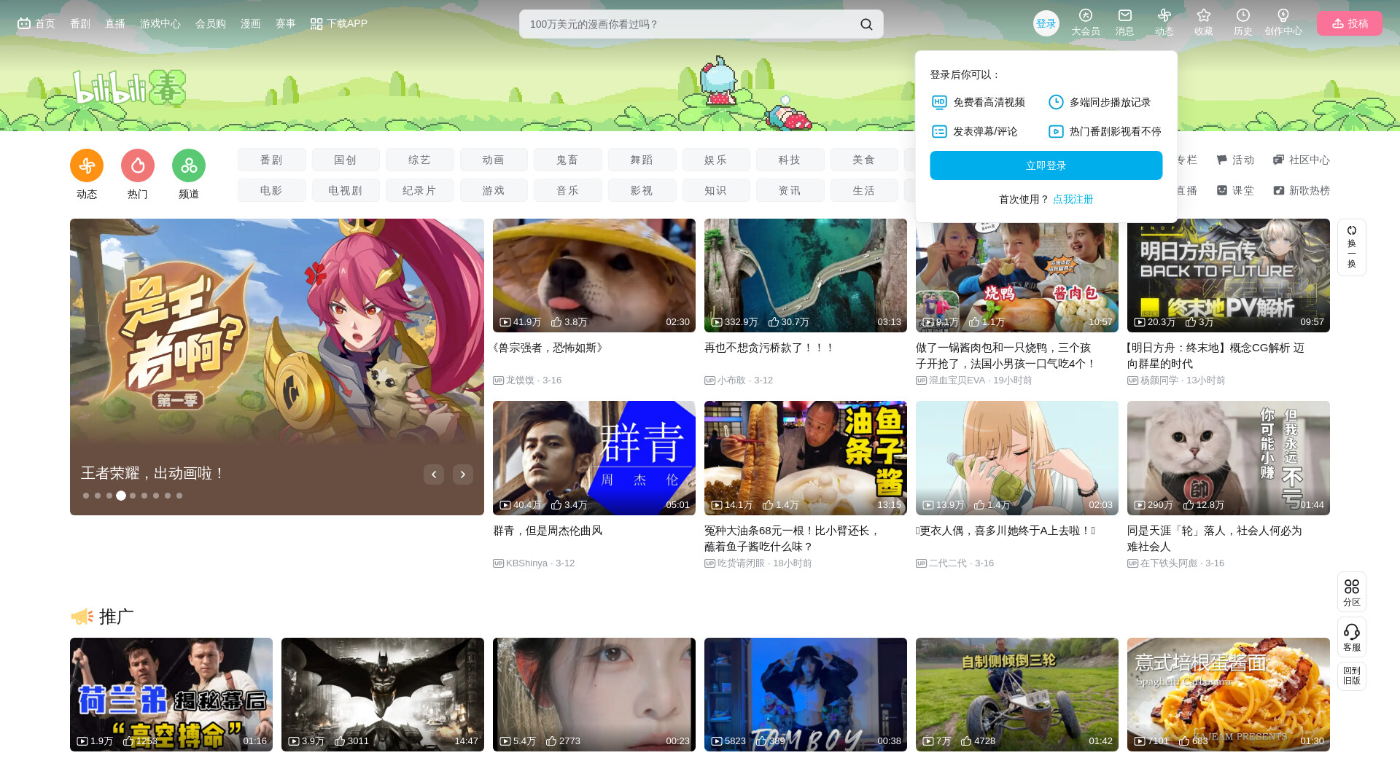Click 换一换 refresh icon button
Viewport: 1400px width, 758px height.
(1352, 247)
